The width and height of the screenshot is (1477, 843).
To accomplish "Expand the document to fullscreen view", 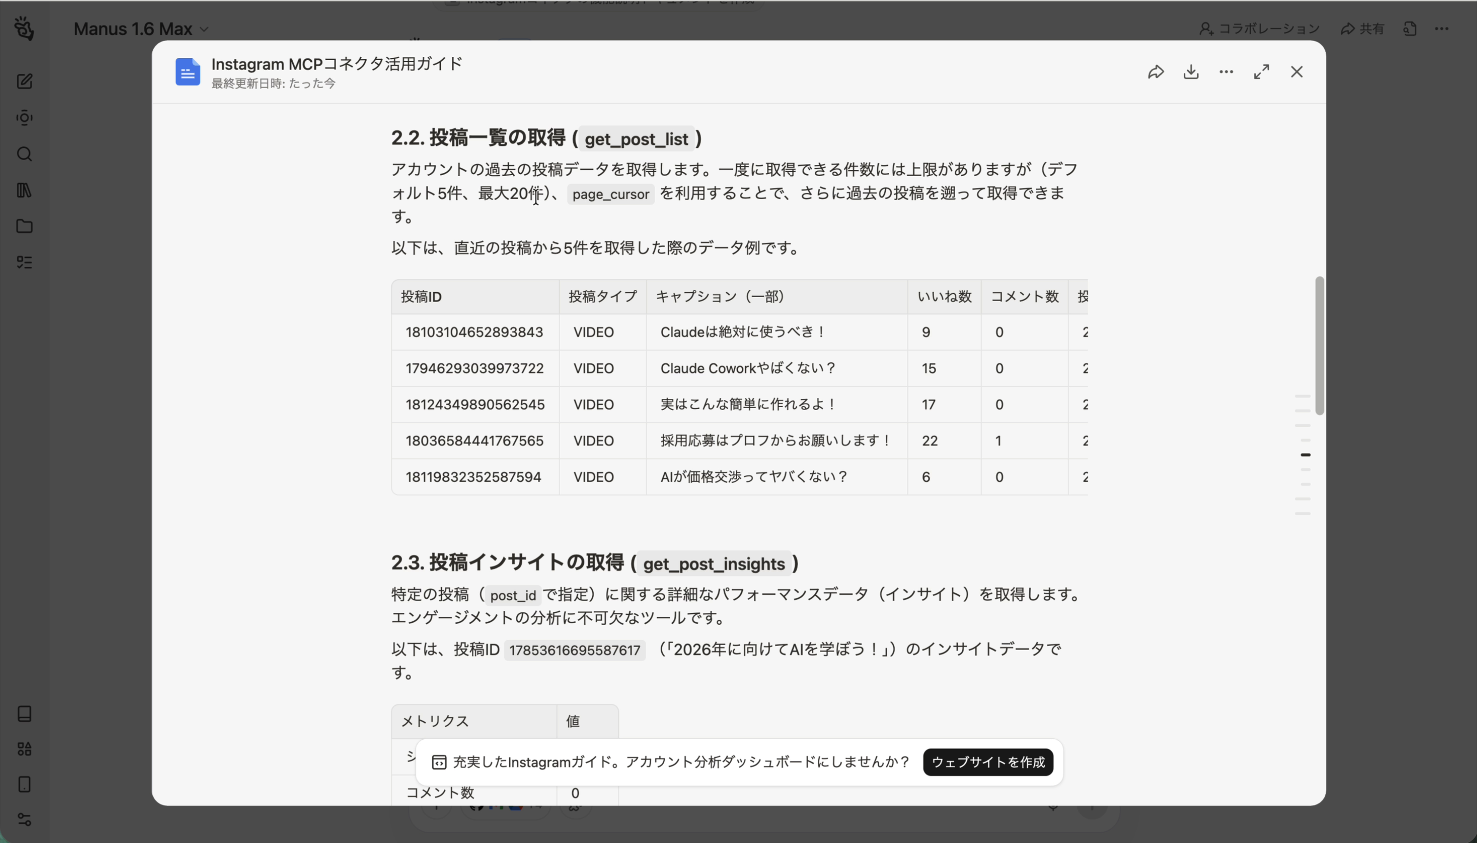I will point(1261,71).
